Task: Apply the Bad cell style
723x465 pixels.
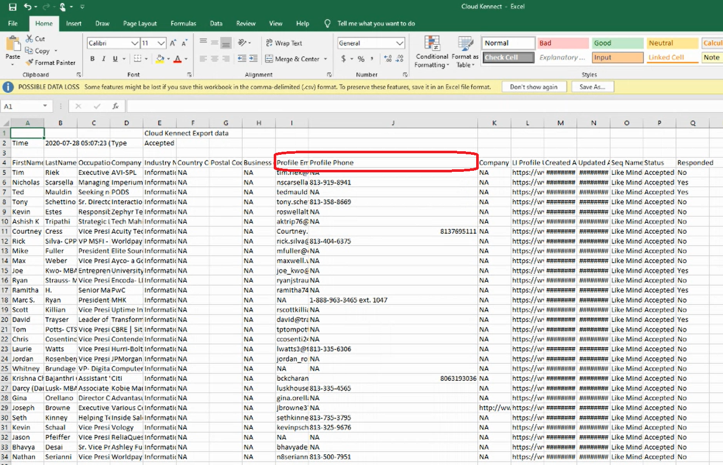Action: click(563, 43)
